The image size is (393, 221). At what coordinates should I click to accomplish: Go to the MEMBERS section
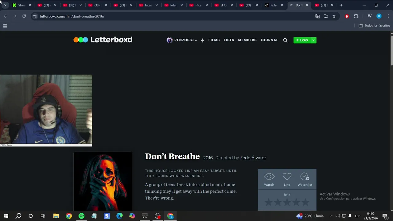(247, 40)
